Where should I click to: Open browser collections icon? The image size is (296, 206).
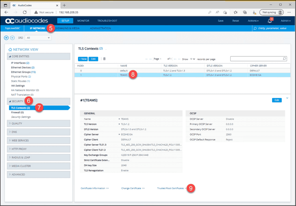pyautogui.click(x=245, y=12)
